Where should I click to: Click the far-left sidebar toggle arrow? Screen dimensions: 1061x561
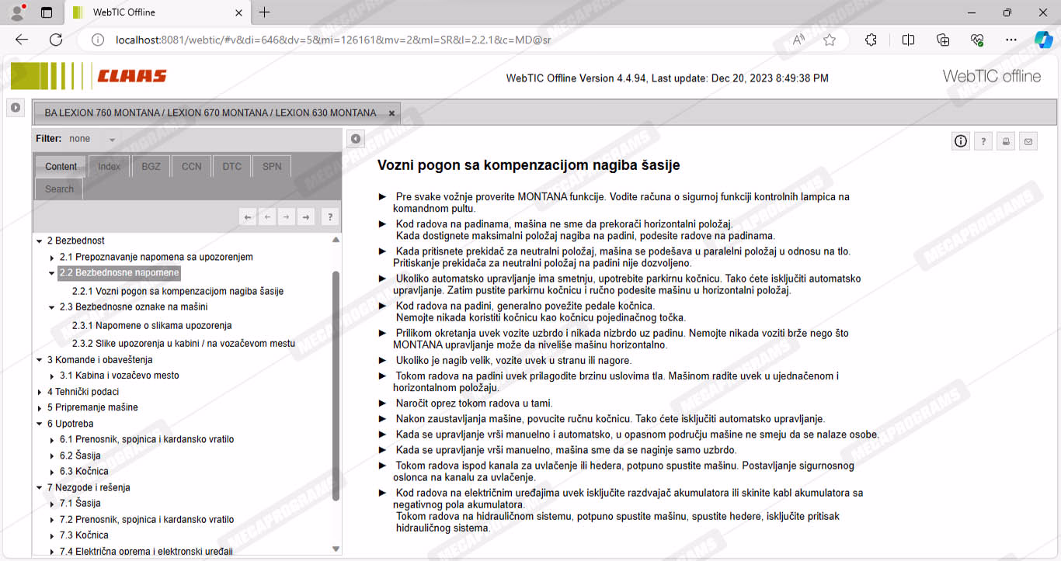pos(15,108)
